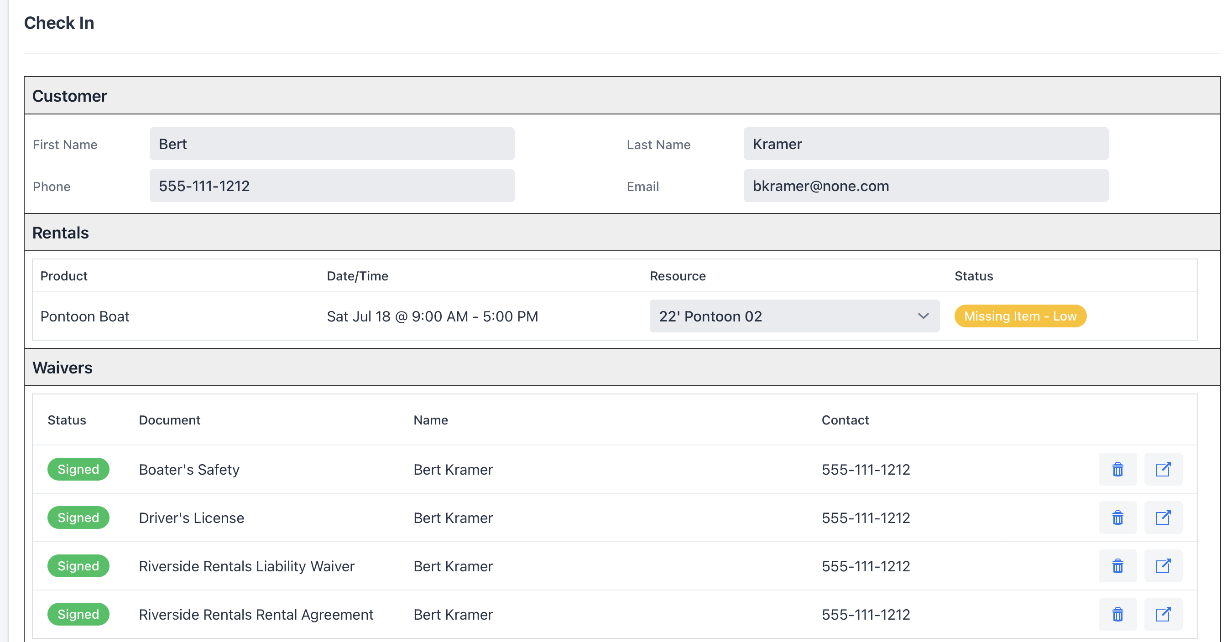Delete the Boater's Safety waiver
The image size is (1232, 642).
coord(1117,470)
